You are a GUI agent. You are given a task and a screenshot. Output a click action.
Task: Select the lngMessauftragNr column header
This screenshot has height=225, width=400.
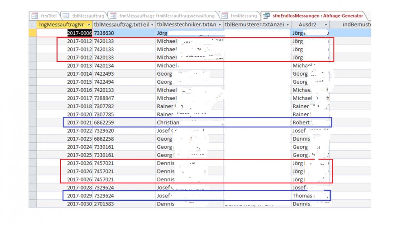[x=65, y=25]
